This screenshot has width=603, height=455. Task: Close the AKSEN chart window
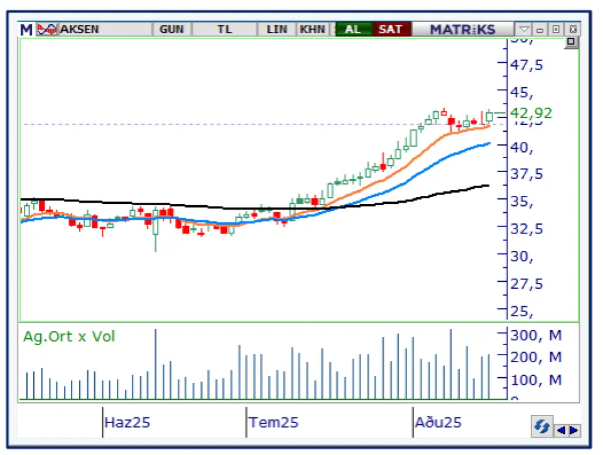pyautogui.click(x=573, y=29)
